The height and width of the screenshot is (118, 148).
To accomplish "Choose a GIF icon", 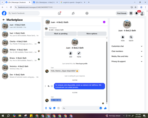I will [59, 108].
